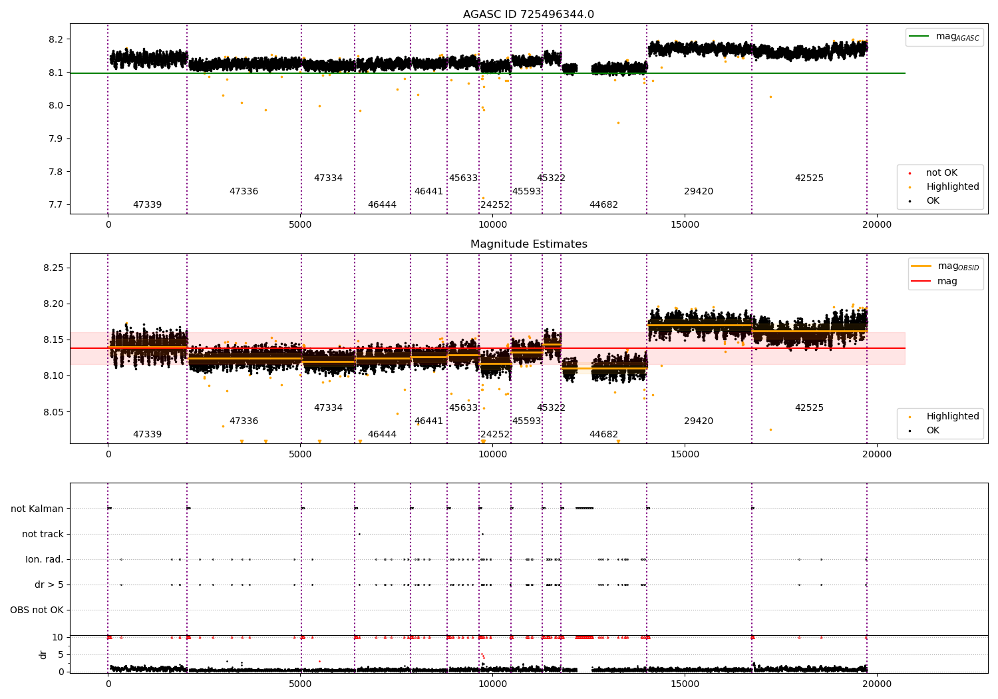Click the 'OBS not OK' axis label
Viewport: 998px width, 699px height.
pyautogui.click(x=37, y=610)
